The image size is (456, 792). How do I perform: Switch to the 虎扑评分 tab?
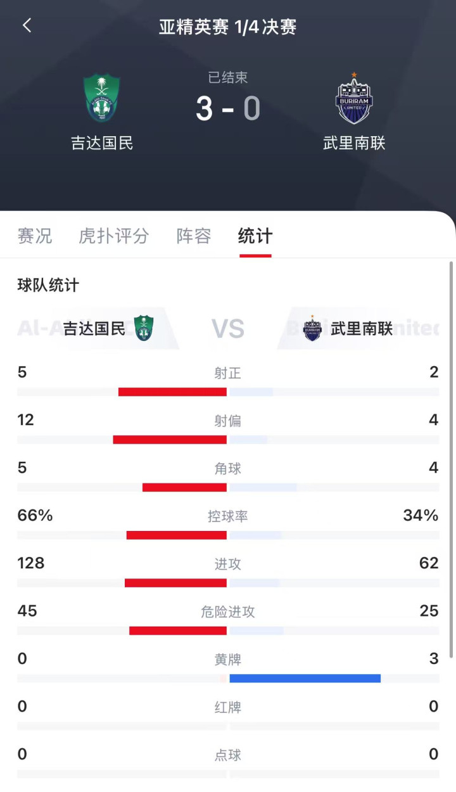point(113,236)
